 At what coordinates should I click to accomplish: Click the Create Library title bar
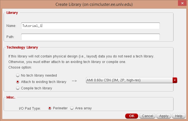[x=94, y=4]
